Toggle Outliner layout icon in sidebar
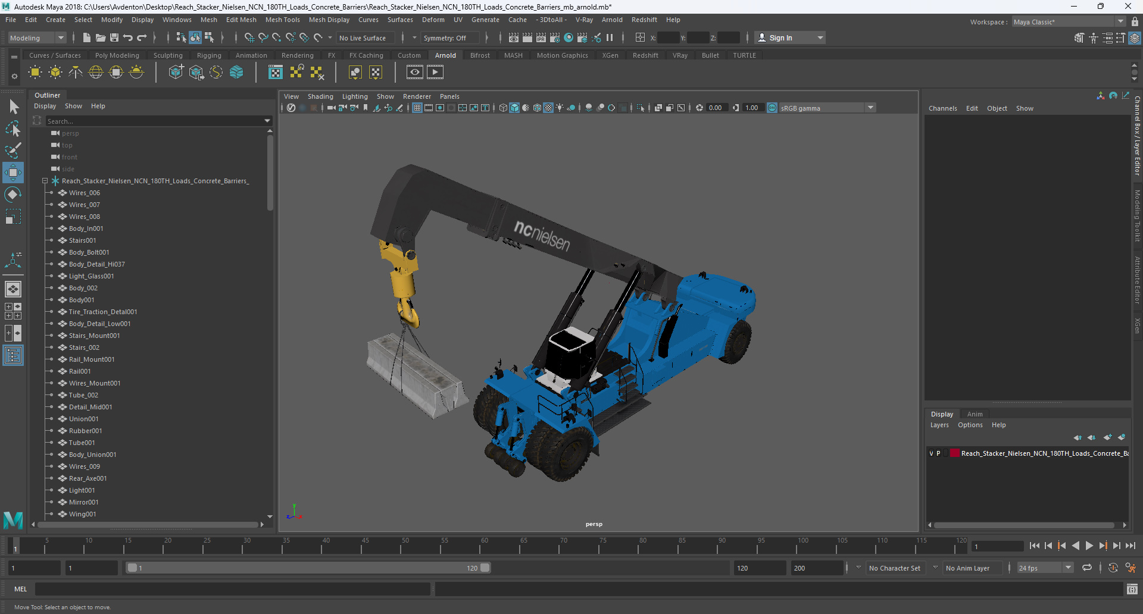Screen dimensions: 1143x614 pyautogui.click(x=13, y=356)
